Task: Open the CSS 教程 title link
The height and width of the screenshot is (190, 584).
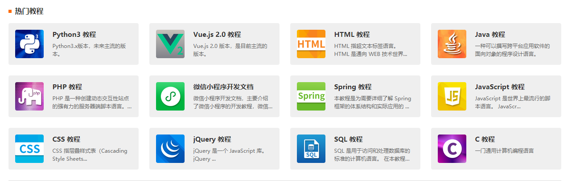Action: 66,139
